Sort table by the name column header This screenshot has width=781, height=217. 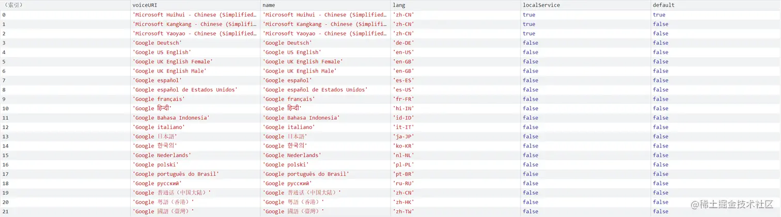[x=325, y=5]
